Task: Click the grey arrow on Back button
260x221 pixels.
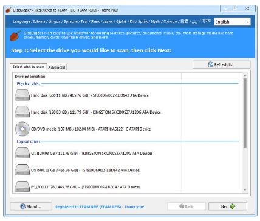Action: (182, 206)
